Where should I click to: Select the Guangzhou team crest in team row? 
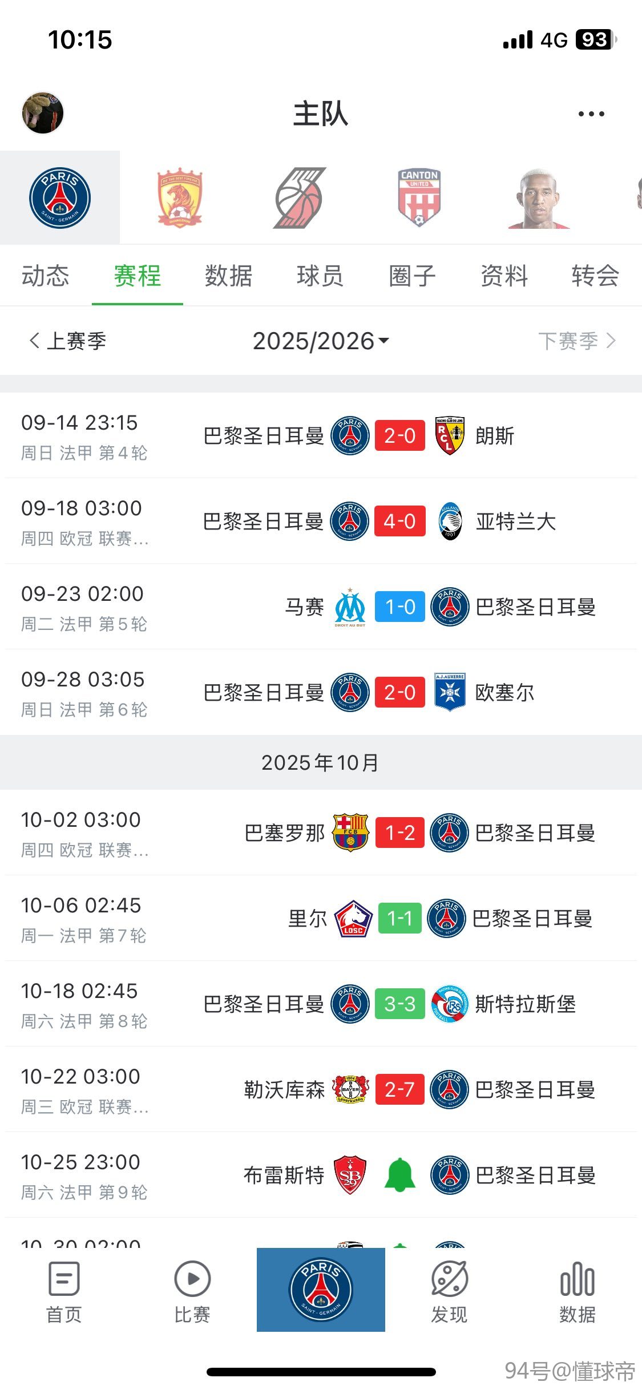(x=180, y=197)
